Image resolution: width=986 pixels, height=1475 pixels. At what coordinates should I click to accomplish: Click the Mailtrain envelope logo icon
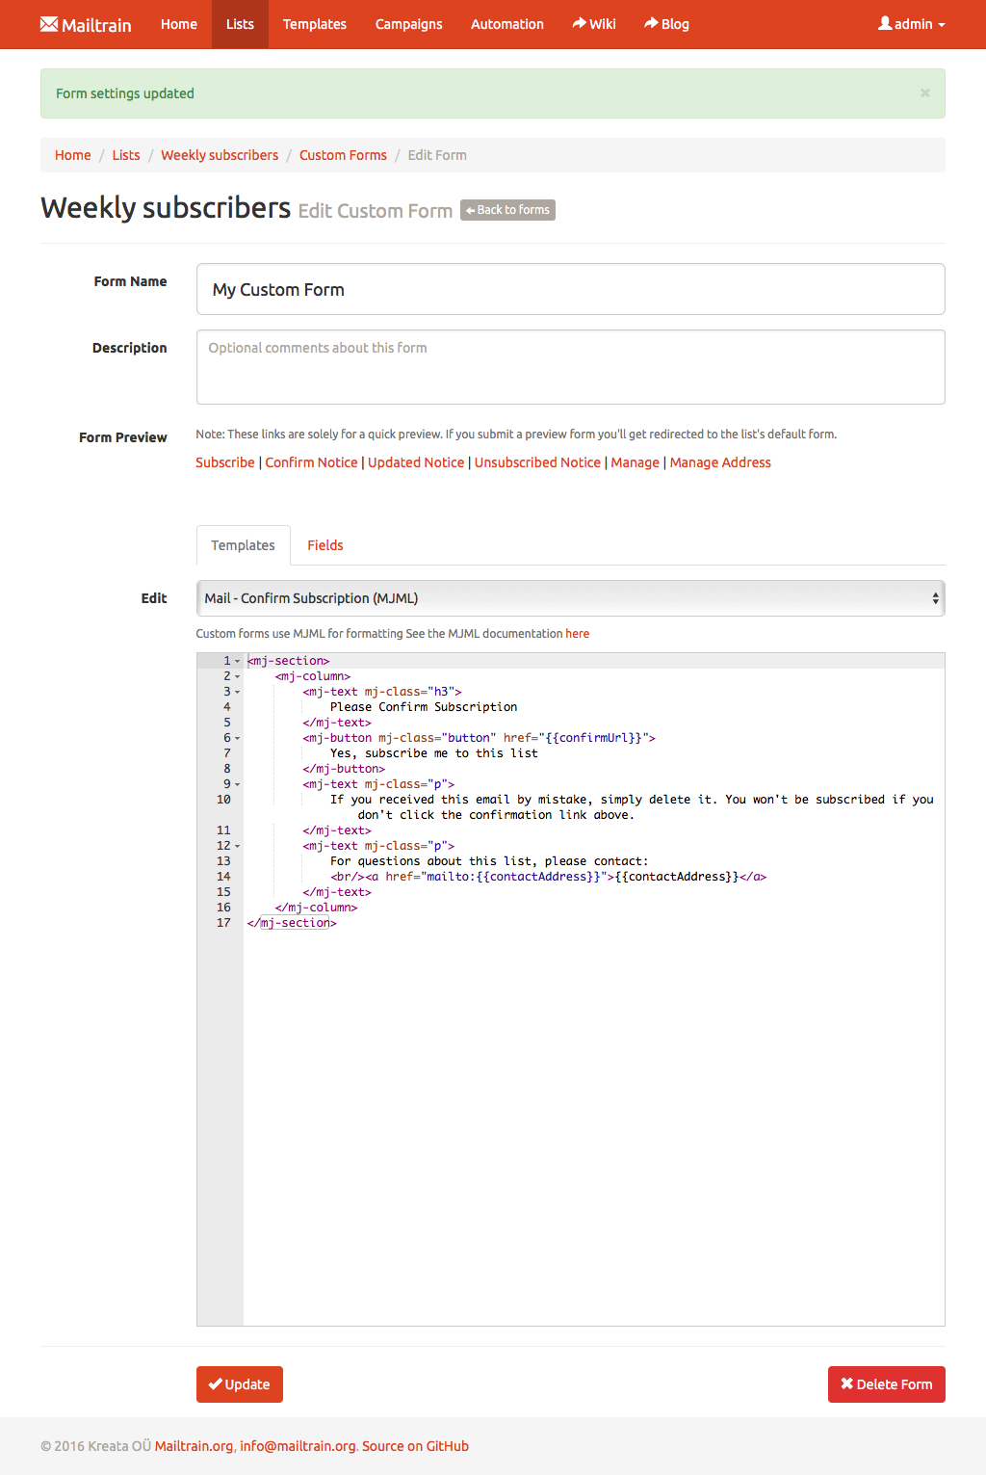pyautogui.click(x=49, y=24)
